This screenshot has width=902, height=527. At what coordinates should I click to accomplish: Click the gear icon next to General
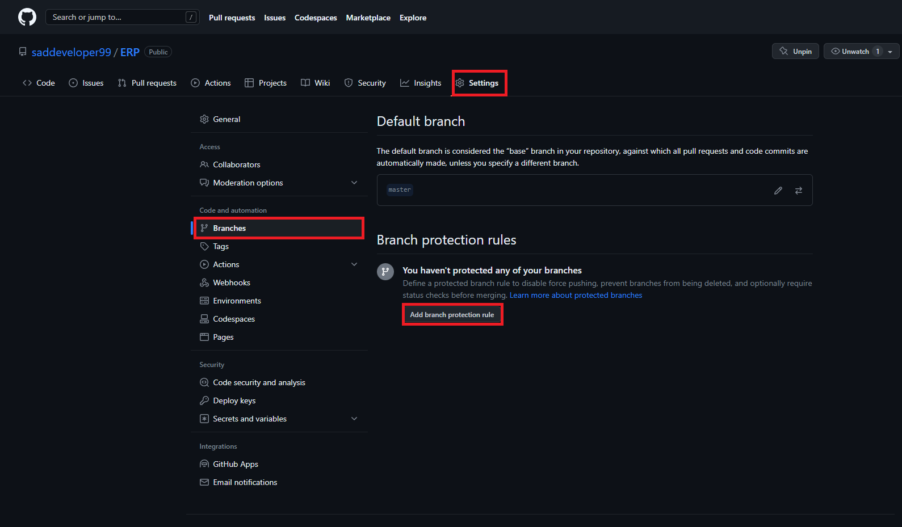tap(204, 119)
